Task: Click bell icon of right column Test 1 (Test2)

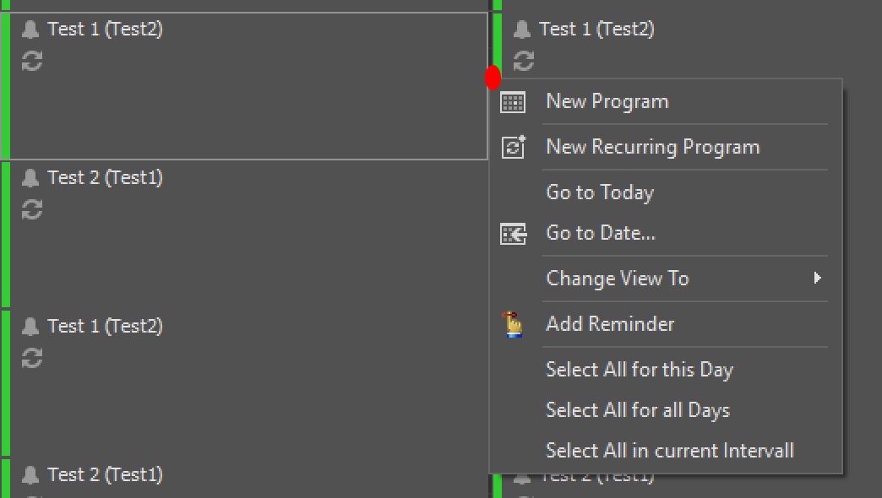Action: tap(522, 30)
